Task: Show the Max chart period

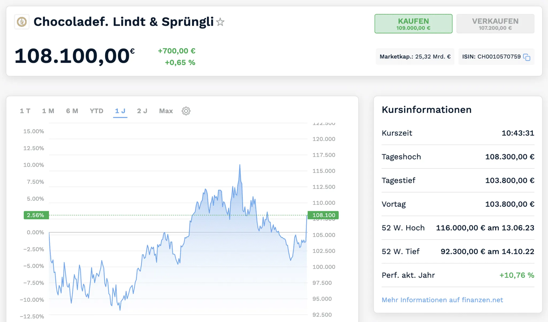Action: click(166, 111)
